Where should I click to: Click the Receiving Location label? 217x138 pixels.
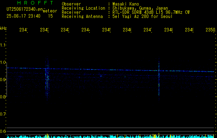click(83, 8)
